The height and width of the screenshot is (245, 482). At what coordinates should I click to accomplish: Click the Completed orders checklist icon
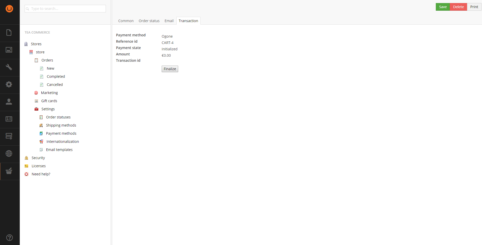pos(42,76)
